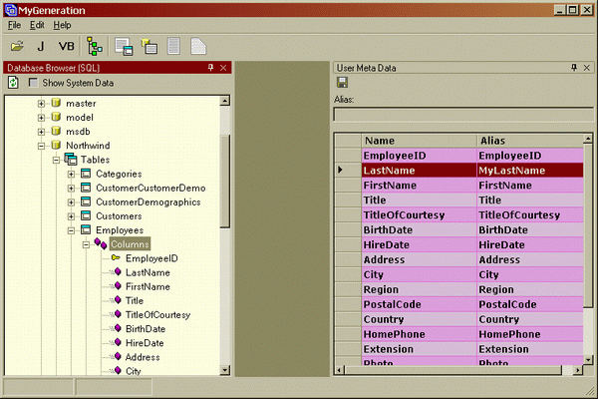Expand the model database node
Viewport: 598px width, 399px height.
point(41,118)
